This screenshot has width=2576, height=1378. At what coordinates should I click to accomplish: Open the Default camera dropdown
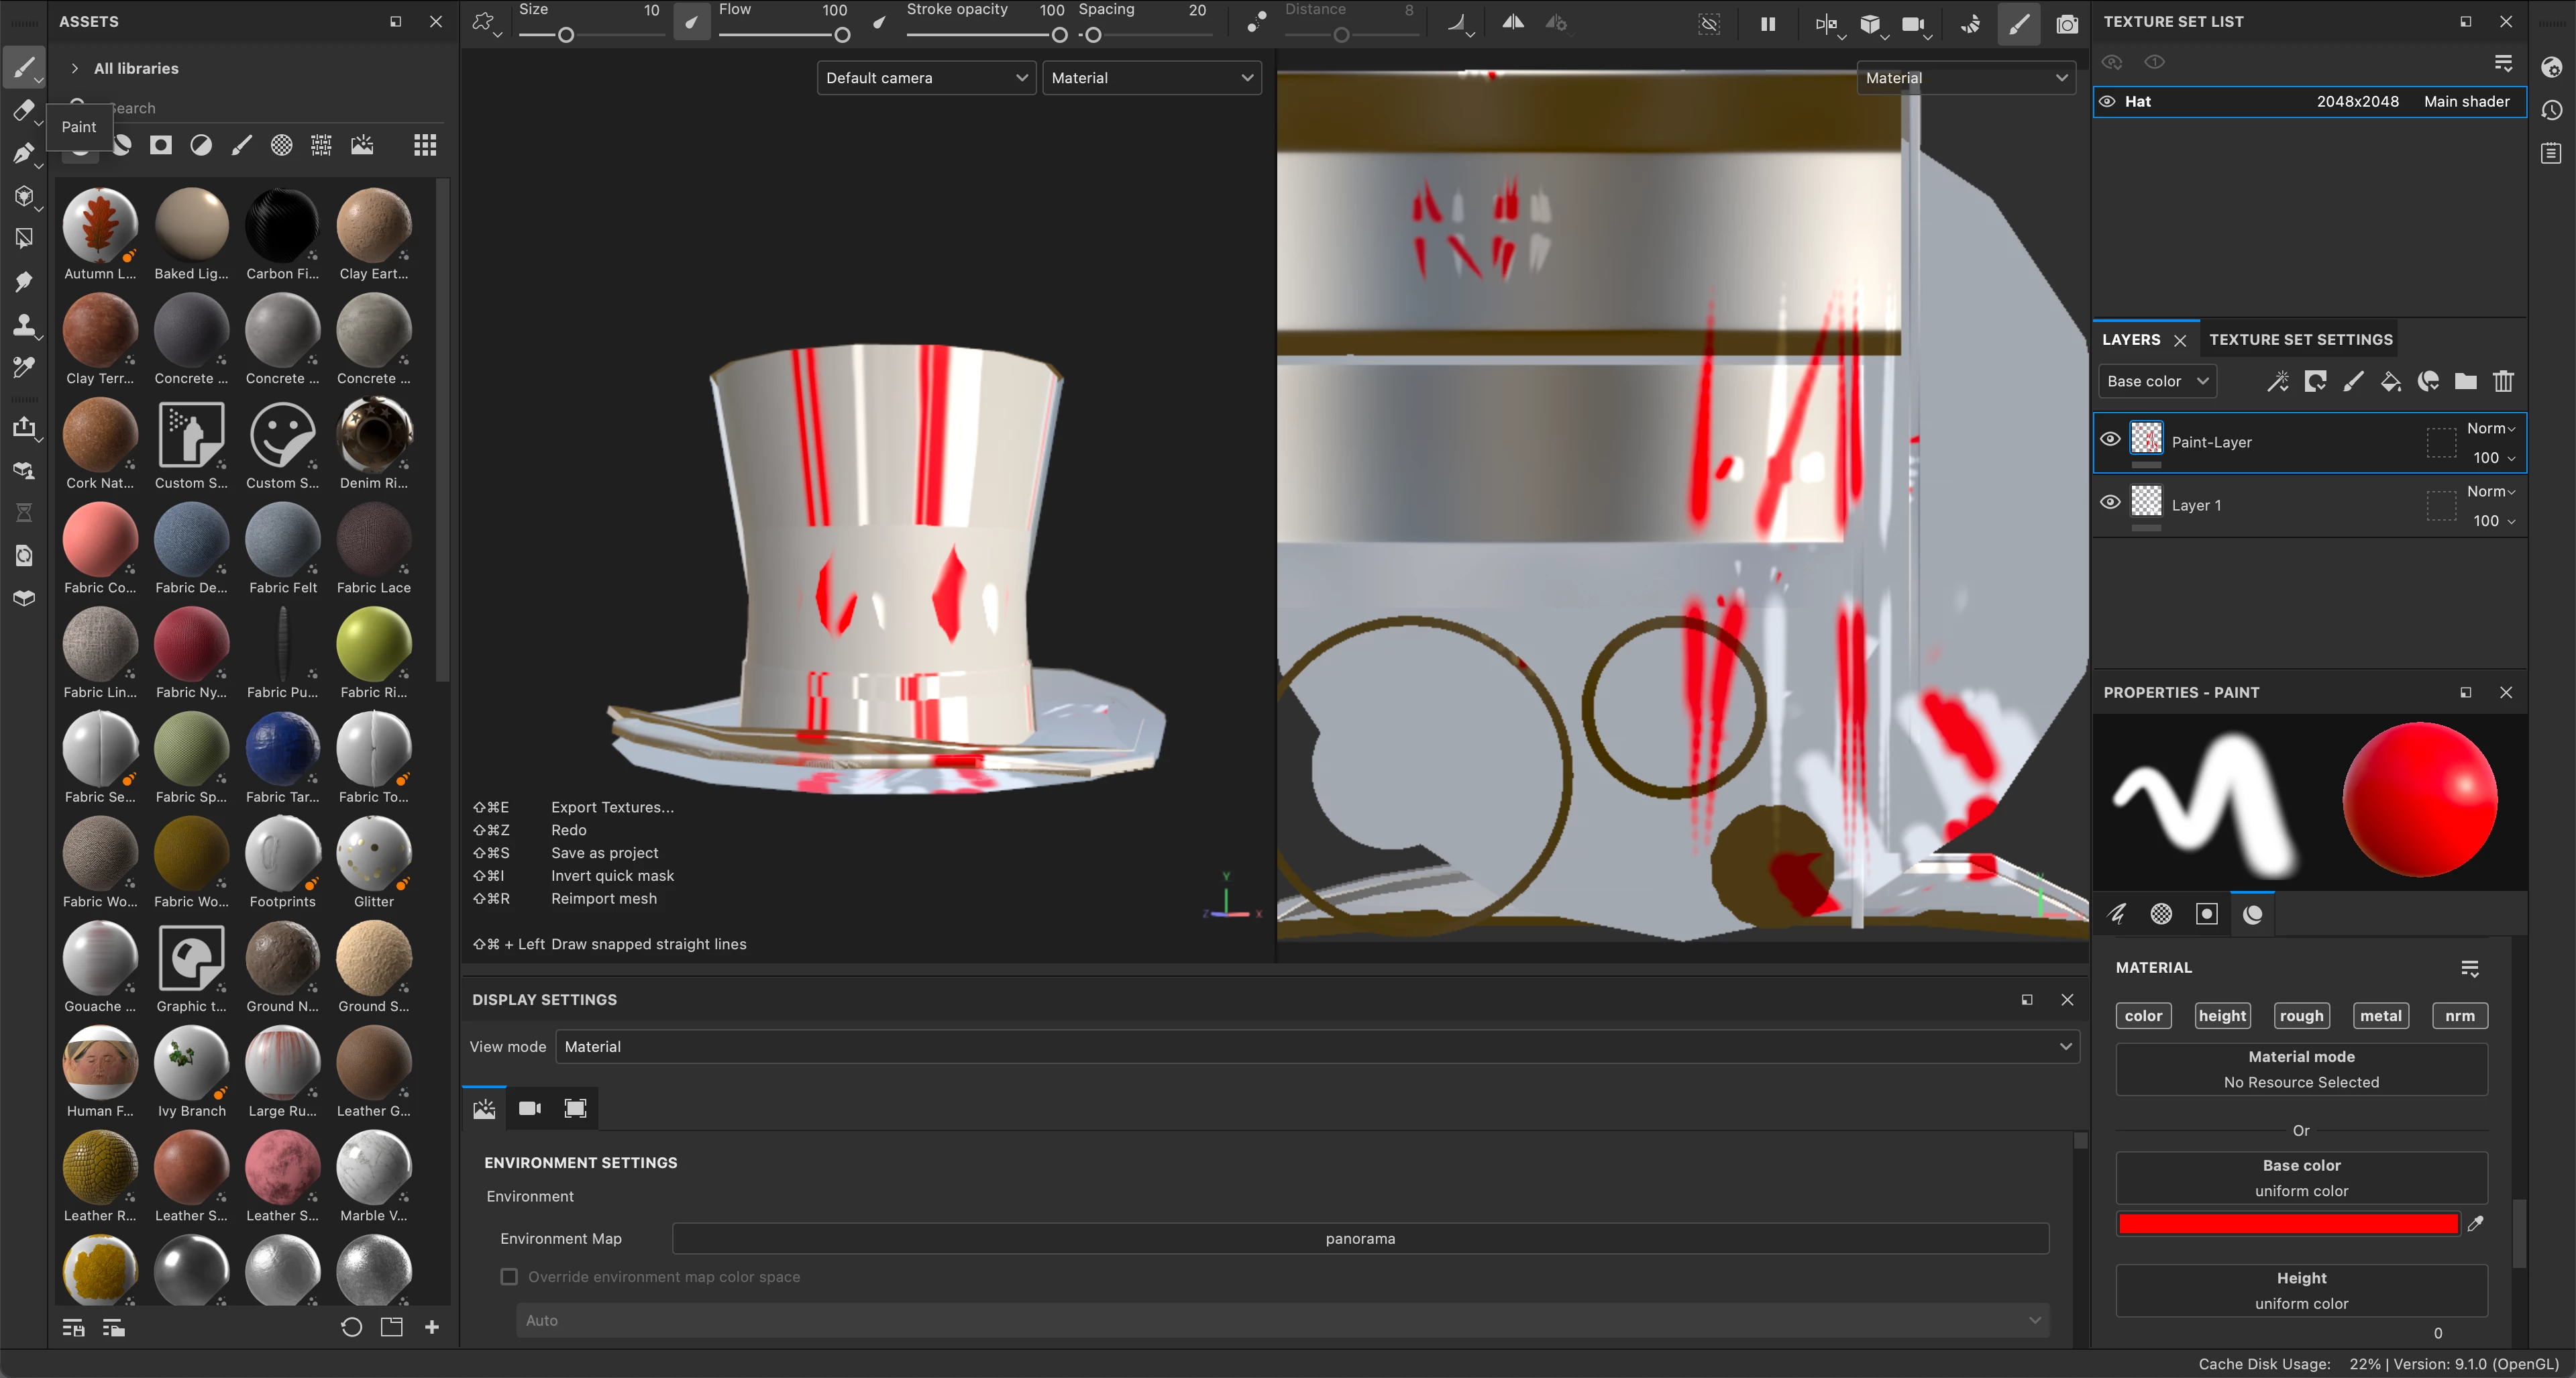[x=926, y=78]
